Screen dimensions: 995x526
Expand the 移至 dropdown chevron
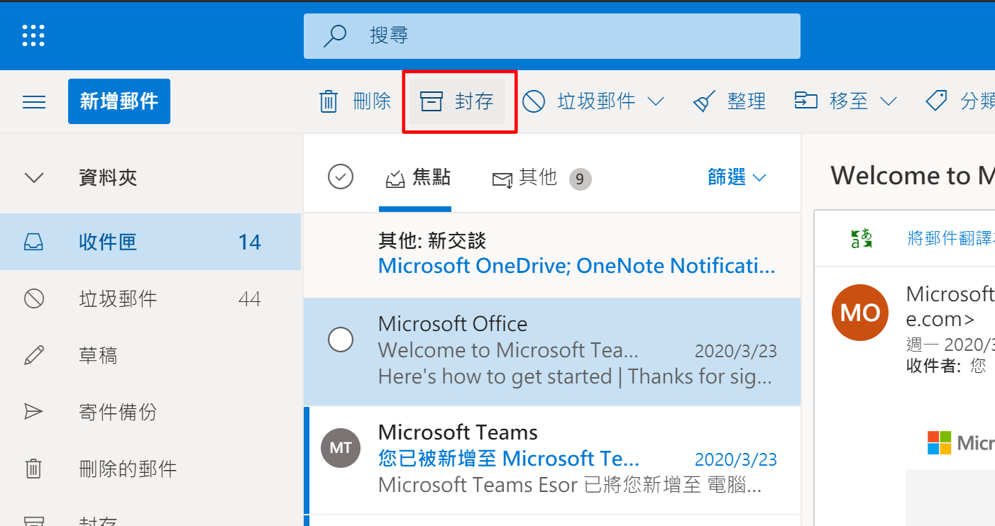888,101
